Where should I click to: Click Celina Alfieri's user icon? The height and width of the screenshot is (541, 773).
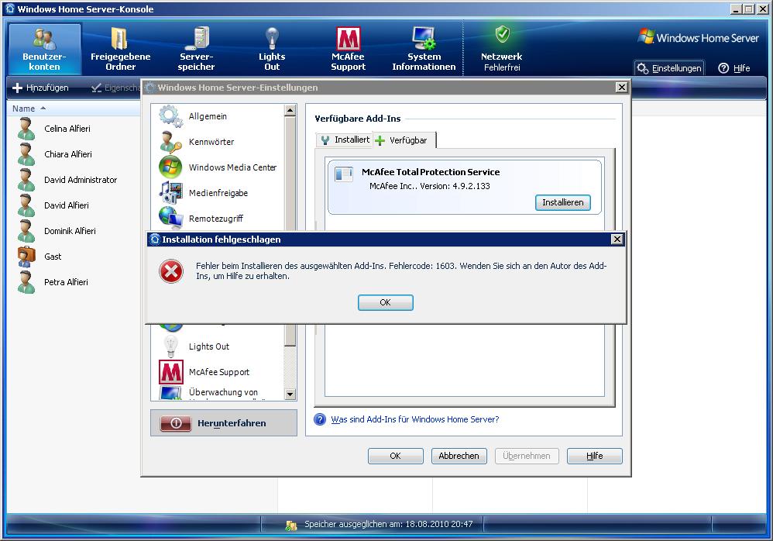[x=26, y=129]
